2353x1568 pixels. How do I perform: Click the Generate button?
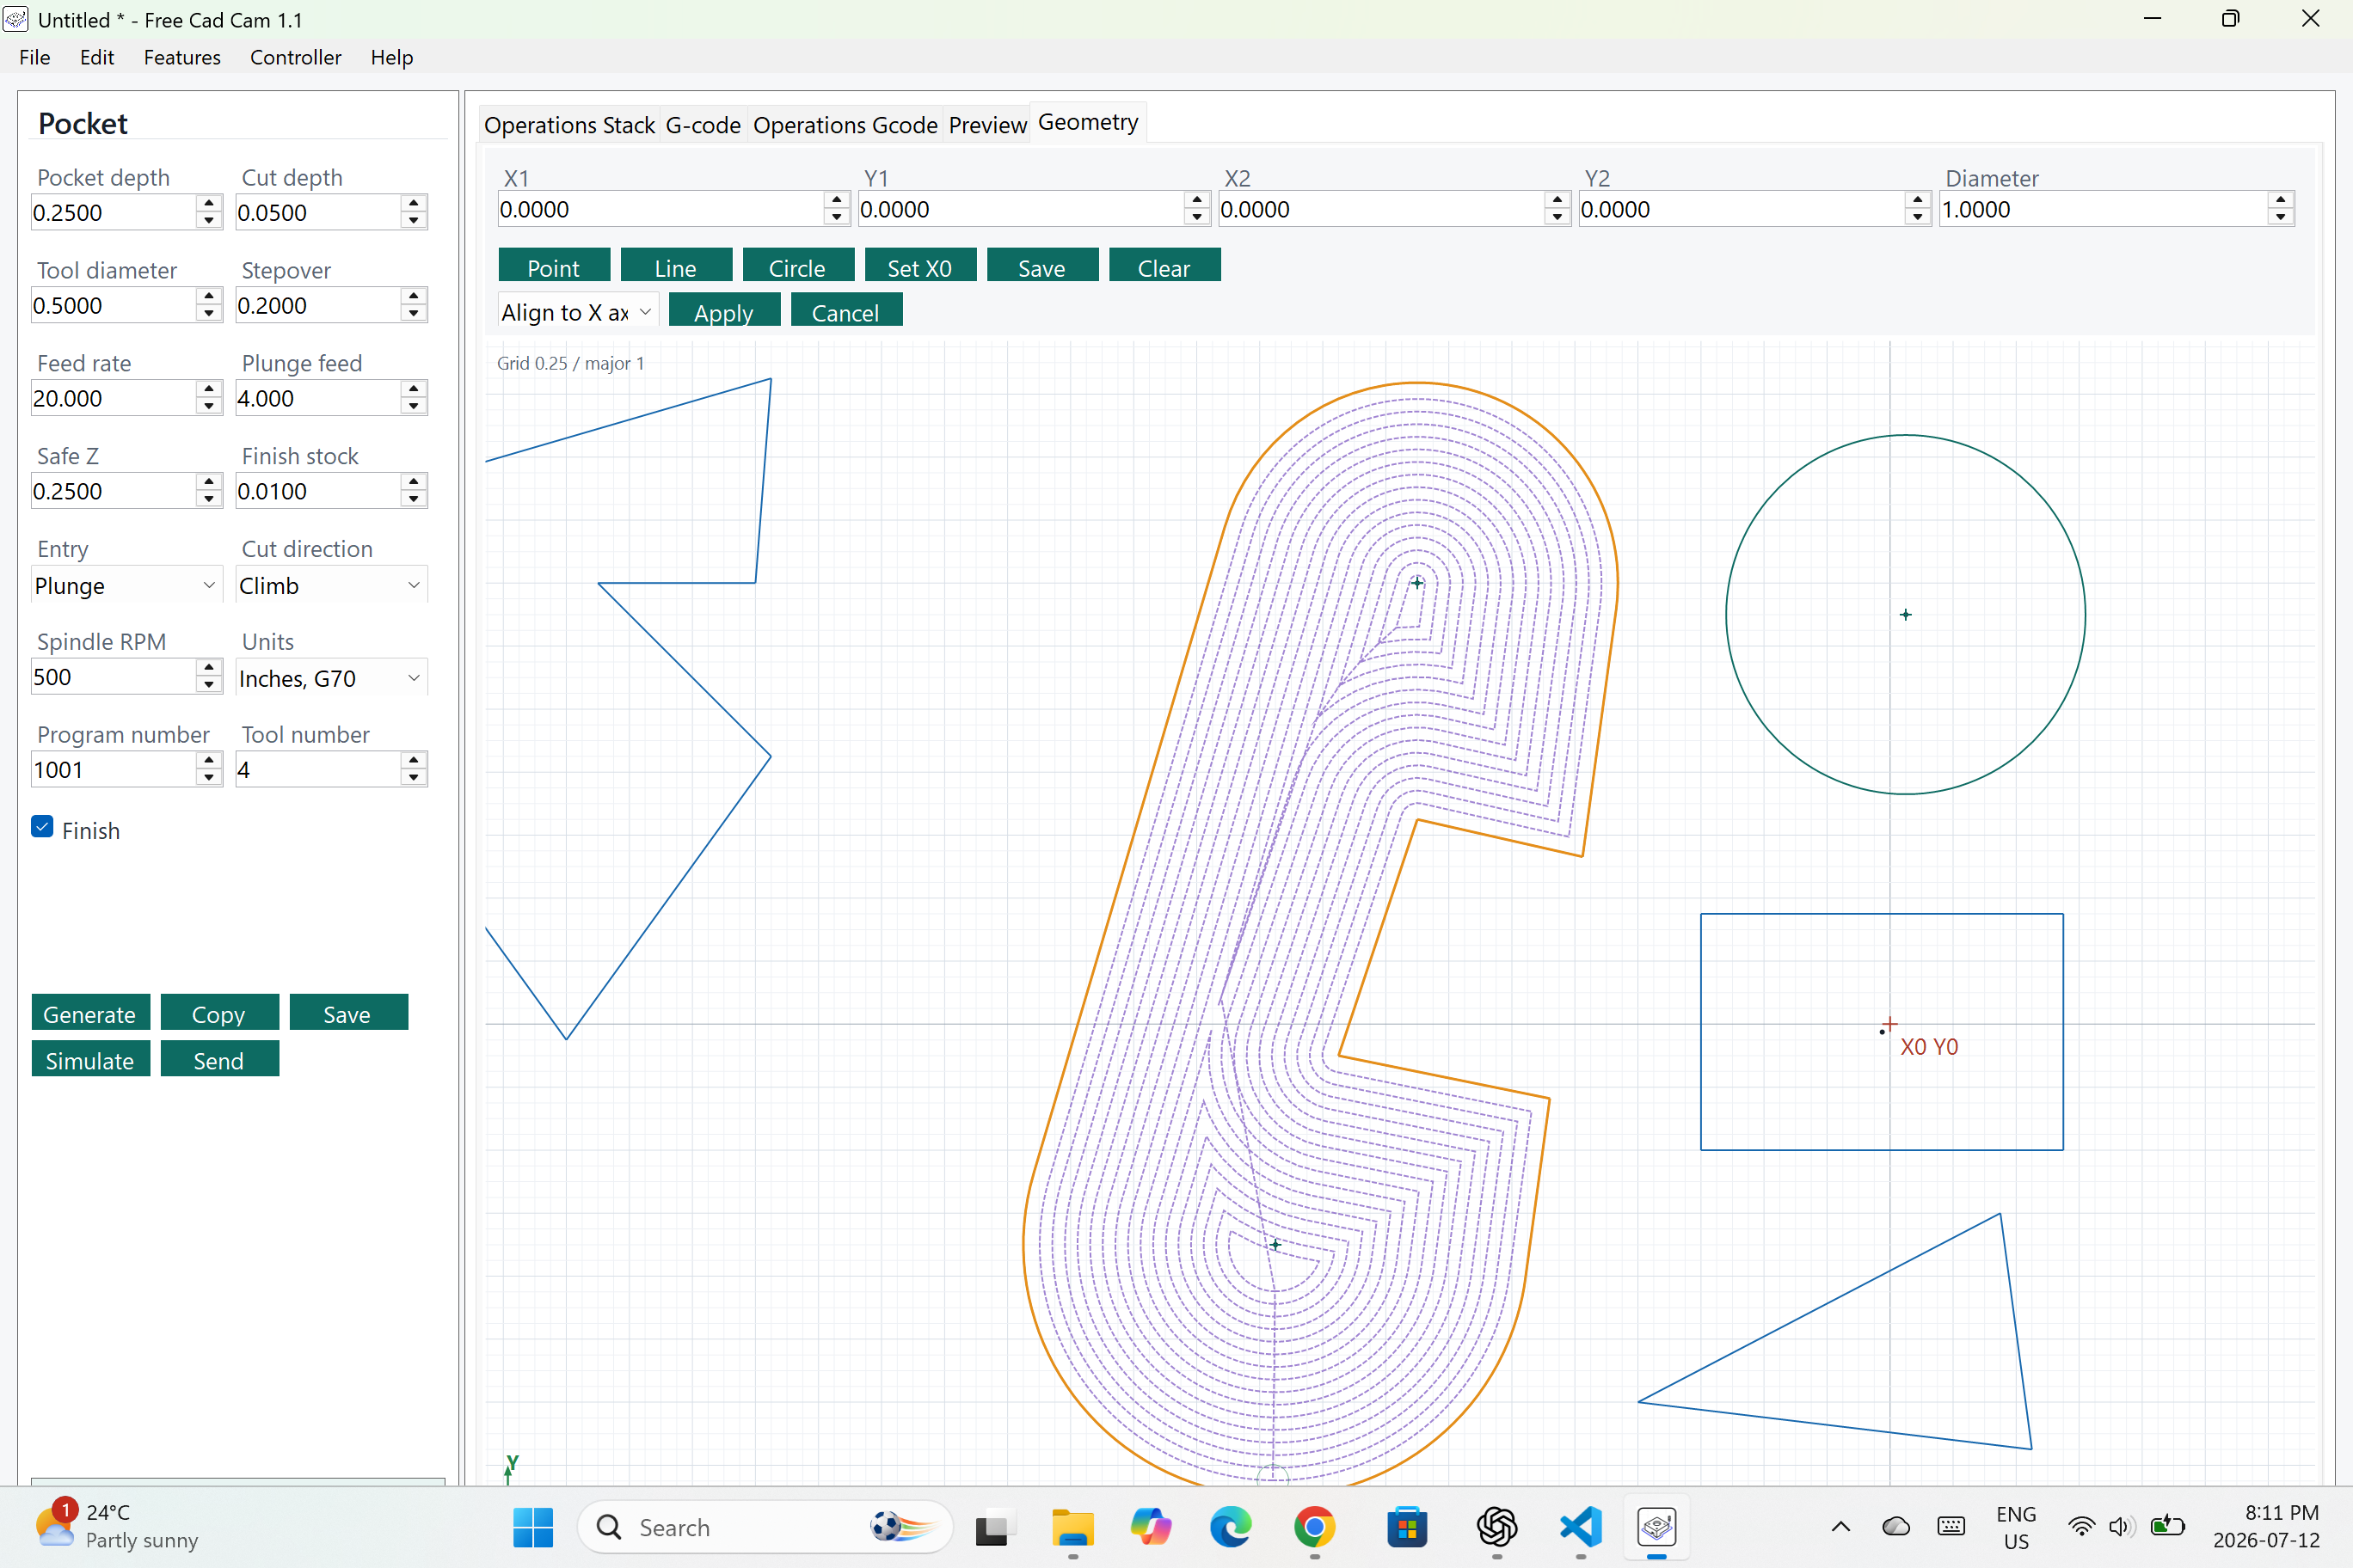pos(90,1013)
